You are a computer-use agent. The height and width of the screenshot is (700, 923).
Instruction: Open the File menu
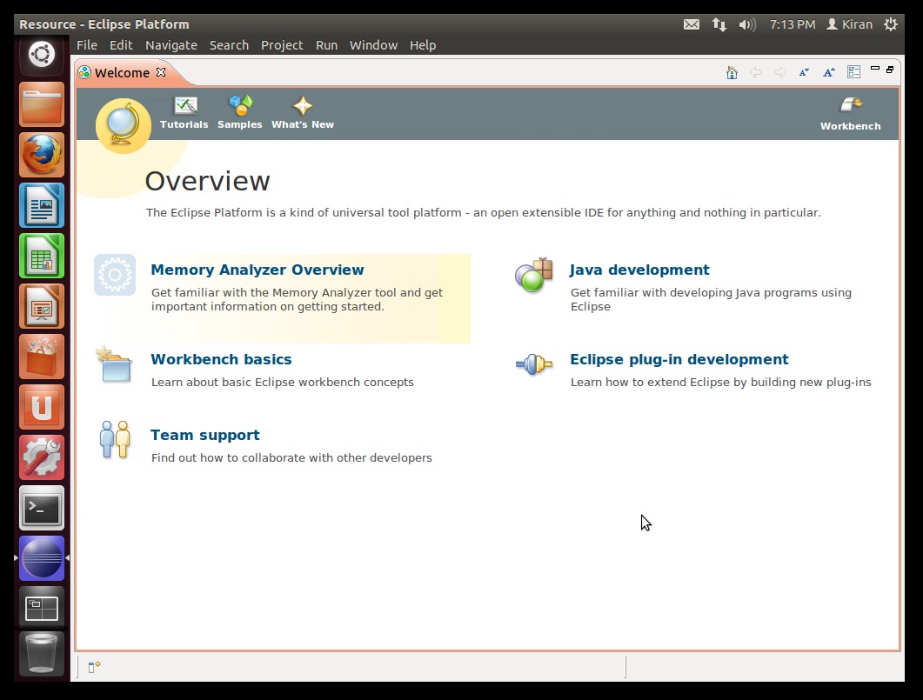coord(87,45)
